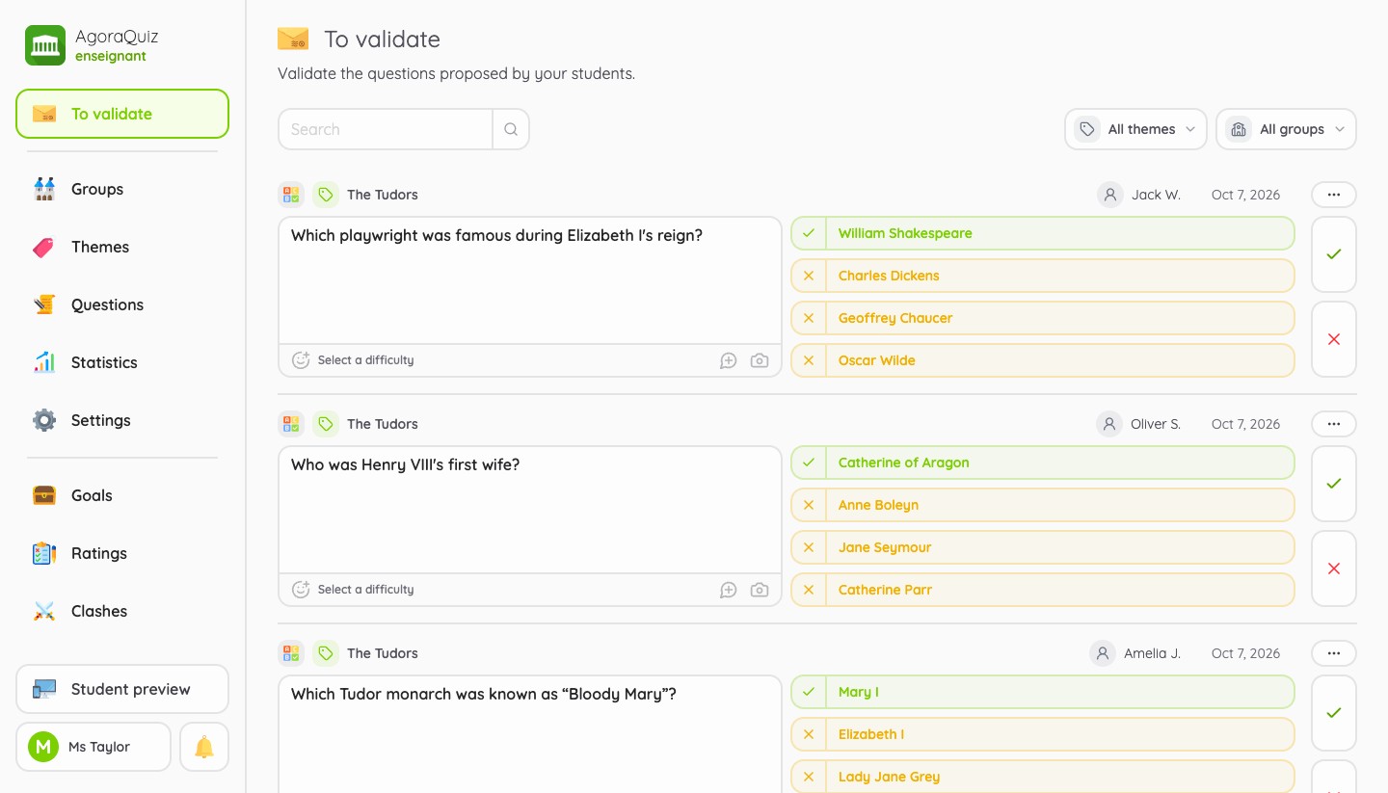This screenshot has height=793, width=1388.
Task: Attach image to the playwright question
Action: (x=760, y=360)
